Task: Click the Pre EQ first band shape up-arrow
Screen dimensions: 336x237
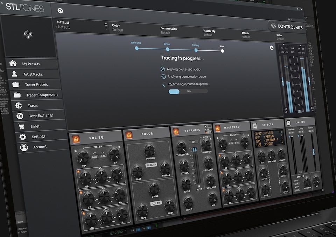Action: click(100, 168)
